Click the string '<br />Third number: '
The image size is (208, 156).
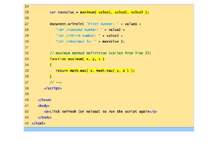(x=78, y=36)
